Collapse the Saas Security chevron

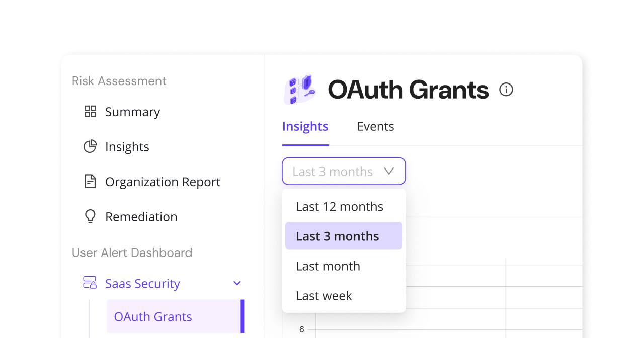coord(237,283)
